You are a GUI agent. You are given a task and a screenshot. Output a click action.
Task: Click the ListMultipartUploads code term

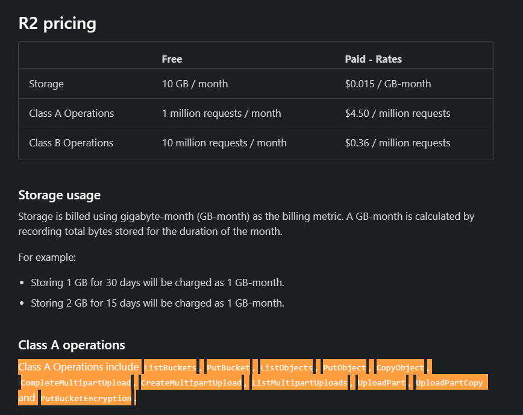click(x=299, y=383)
